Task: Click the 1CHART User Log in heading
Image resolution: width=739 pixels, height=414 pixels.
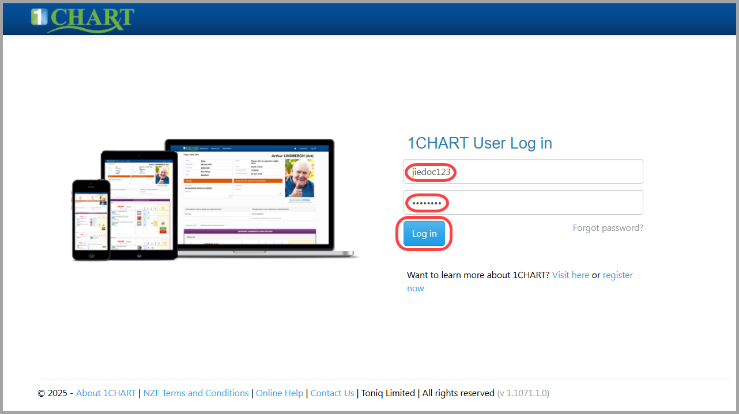Action: pyautogui.click(x=480, y=143)
